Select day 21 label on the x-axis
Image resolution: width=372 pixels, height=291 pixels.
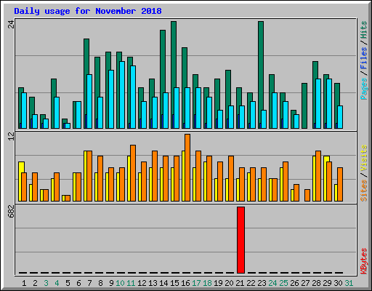(x=240, y=283)
